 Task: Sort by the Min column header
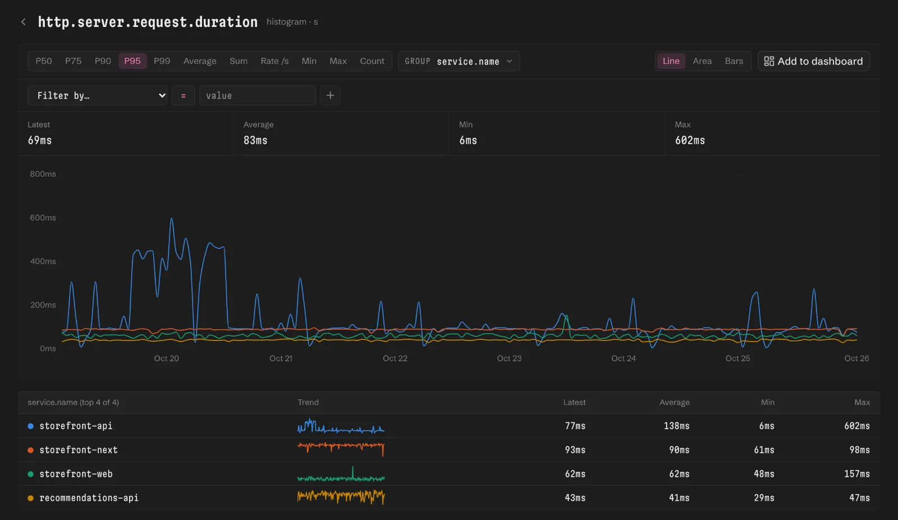[768, 402]
